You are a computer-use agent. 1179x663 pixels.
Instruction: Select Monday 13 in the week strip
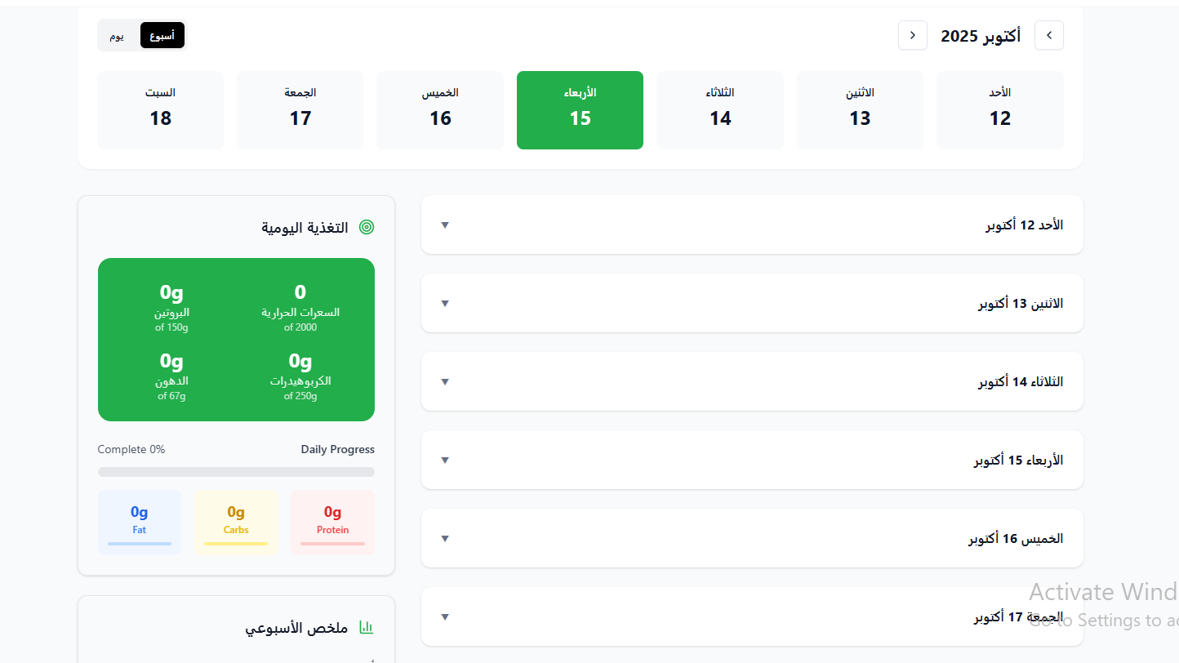(860, 110)
